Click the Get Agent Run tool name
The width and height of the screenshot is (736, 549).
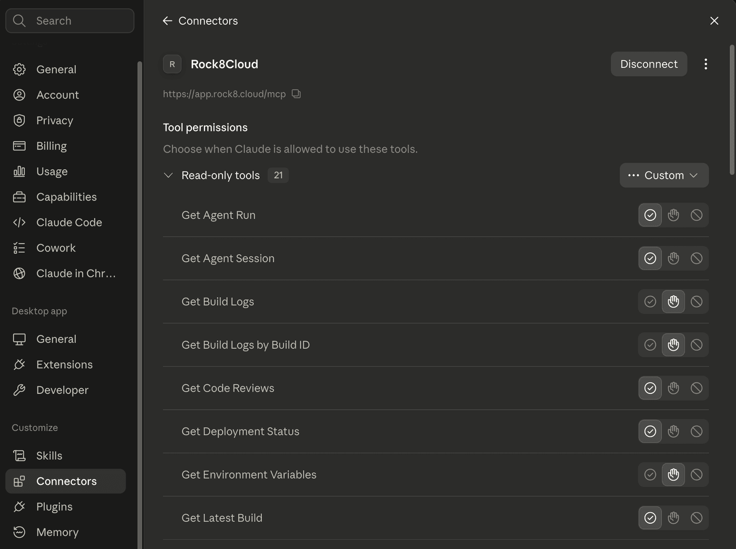point(219,215)
